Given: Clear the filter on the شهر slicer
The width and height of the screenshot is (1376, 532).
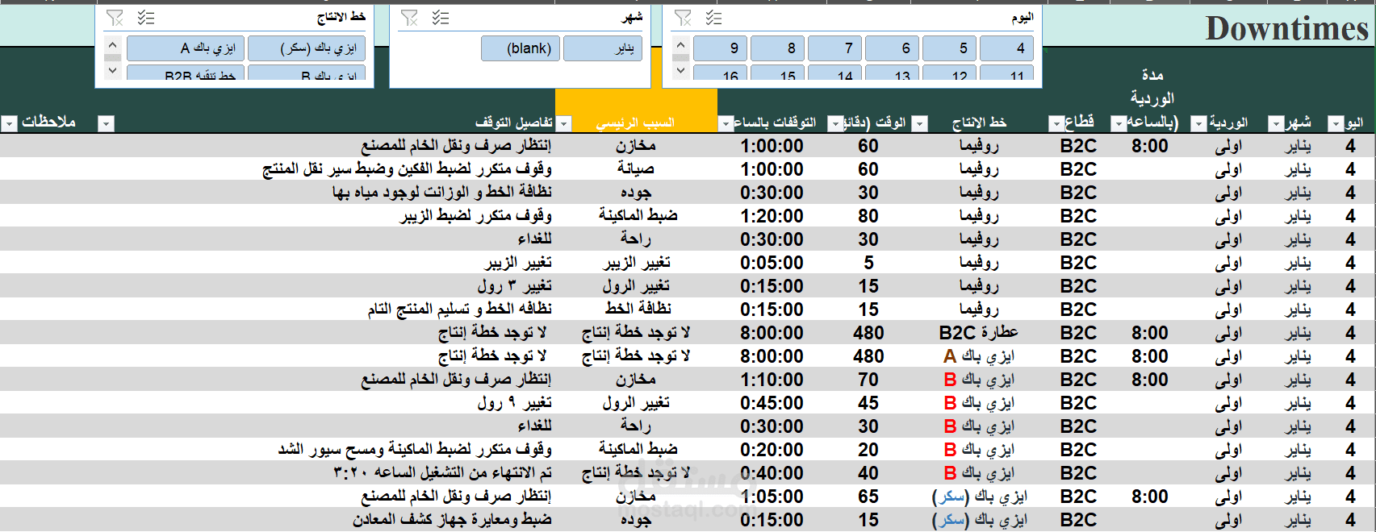Looking at the screenshot, I should tap(410, 18).
